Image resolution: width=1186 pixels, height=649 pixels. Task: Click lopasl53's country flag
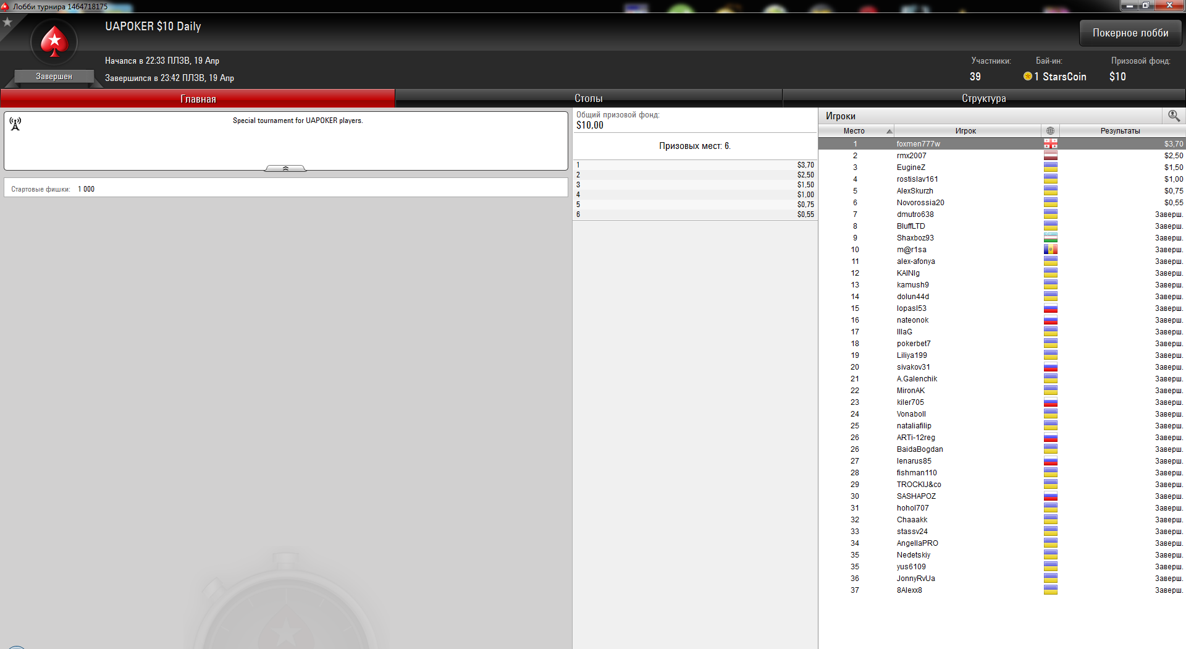pyautogui.click(x=1050, y=308)
